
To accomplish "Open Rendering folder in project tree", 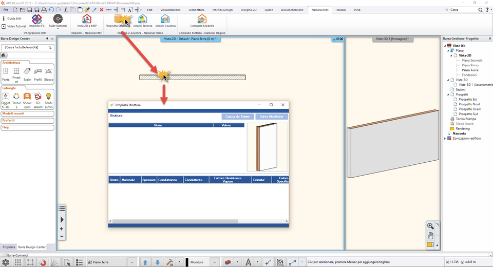I will [x=463, y=129].
